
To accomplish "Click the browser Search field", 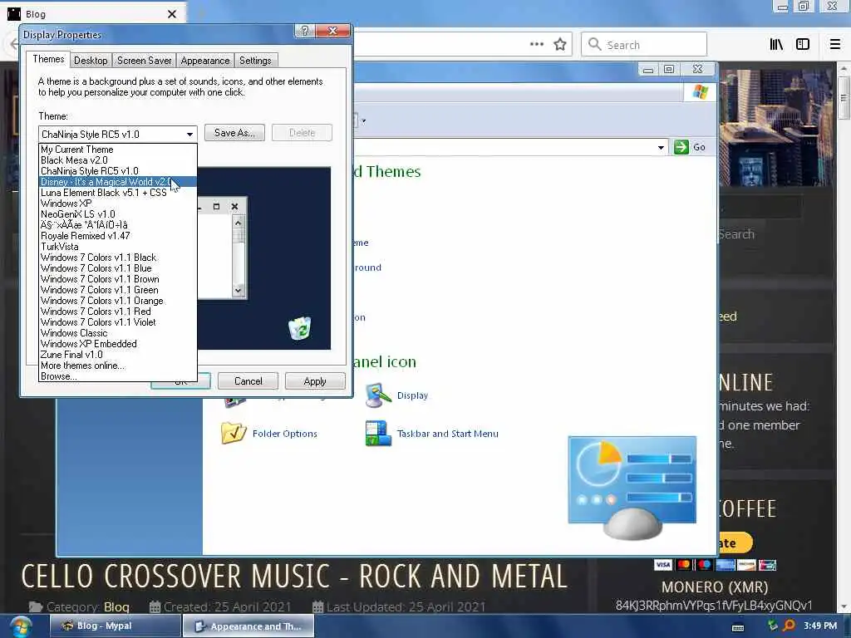I will [644, 45].
